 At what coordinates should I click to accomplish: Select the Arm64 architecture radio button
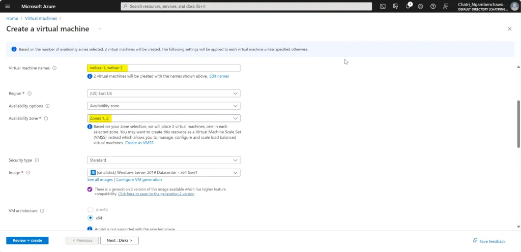pyautogui.click(x=91, y=209)
